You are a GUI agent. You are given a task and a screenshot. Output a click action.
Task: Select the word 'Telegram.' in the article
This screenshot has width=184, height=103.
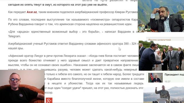pos(14,36)
